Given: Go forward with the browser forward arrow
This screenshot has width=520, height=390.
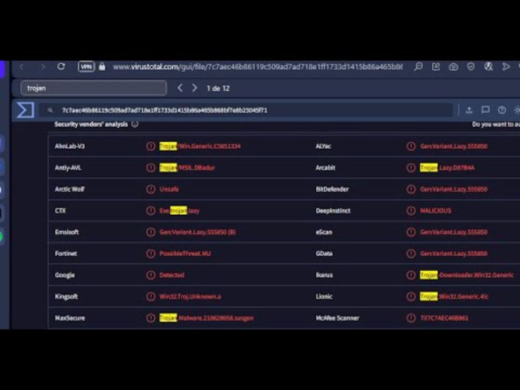Looking at the screenshot, I should 43,67.
